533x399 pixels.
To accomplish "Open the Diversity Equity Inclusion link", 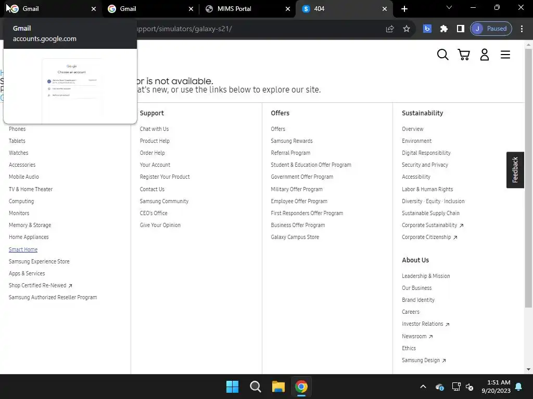I will 433,201.
